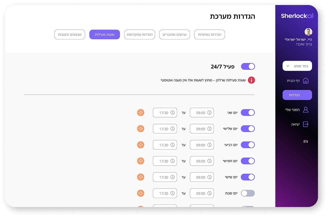Open the בחר מותג dropdown
The height and width of the screenshot is (217, 328).
coord(297,66)
